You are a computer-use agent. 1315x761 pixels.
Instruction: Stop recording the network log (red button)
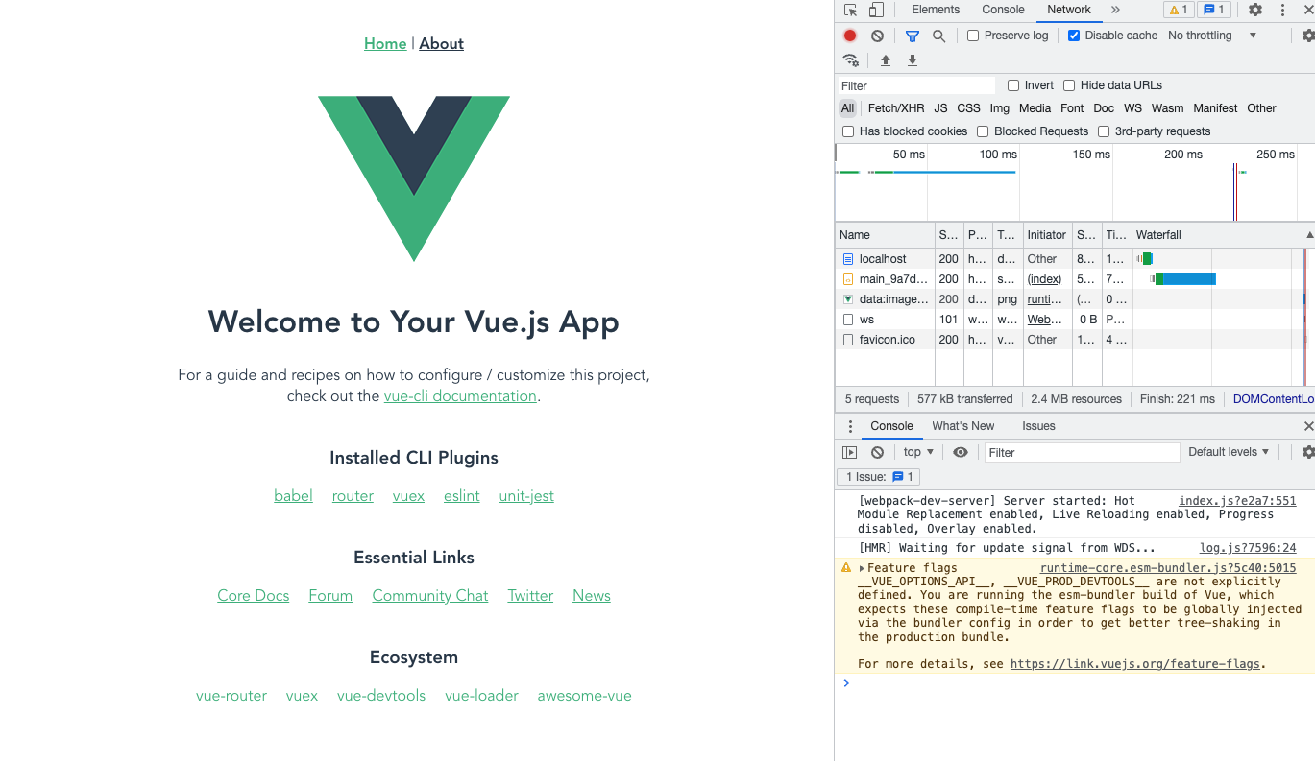[x=850, y=36]
